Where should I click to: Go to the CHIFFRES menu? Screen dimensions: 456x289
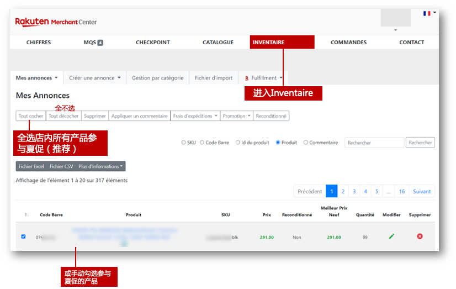39,43
